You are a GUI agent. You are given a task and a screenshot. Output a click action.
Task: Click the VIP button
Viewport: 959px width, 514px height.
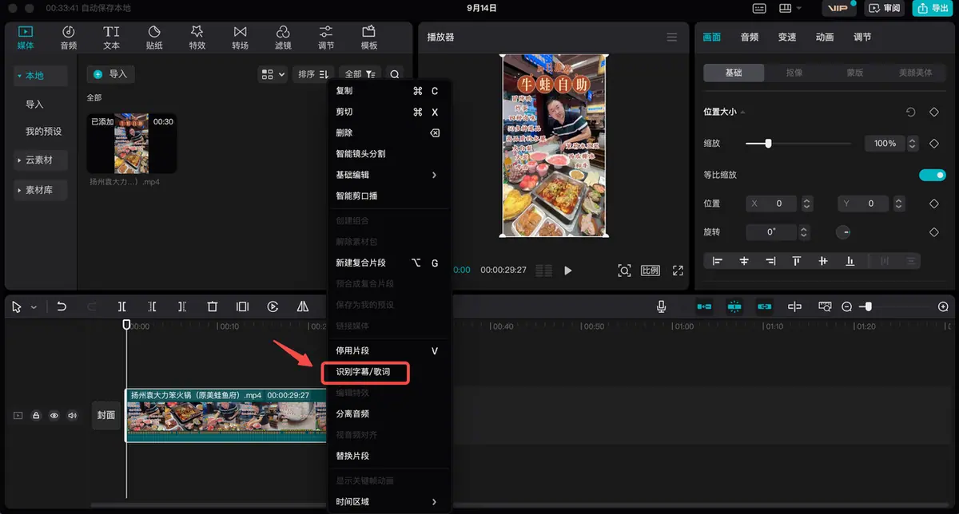pos(839,8)
